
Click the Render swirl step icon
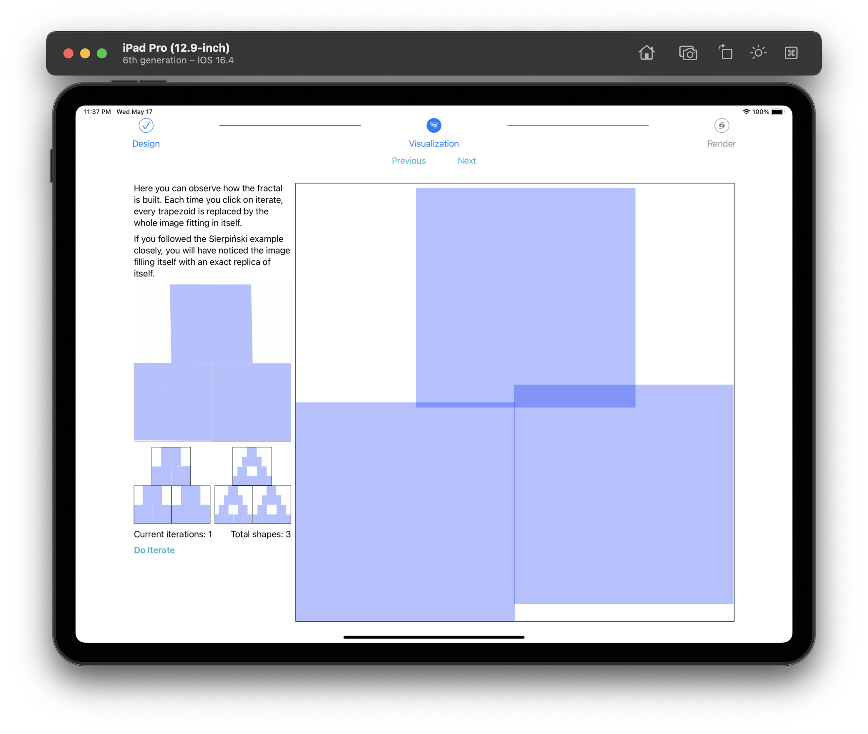click(x=721, y=126)
